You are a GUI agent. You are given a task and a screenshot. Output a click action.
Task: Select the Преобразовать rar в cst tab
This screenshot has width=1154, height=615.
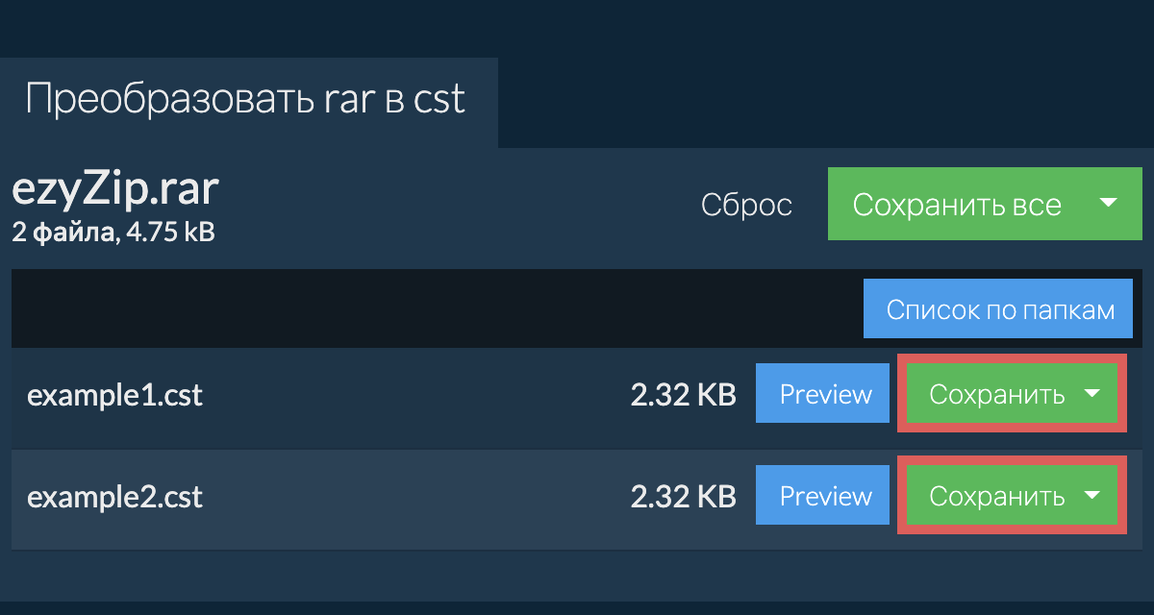[245, 100]
